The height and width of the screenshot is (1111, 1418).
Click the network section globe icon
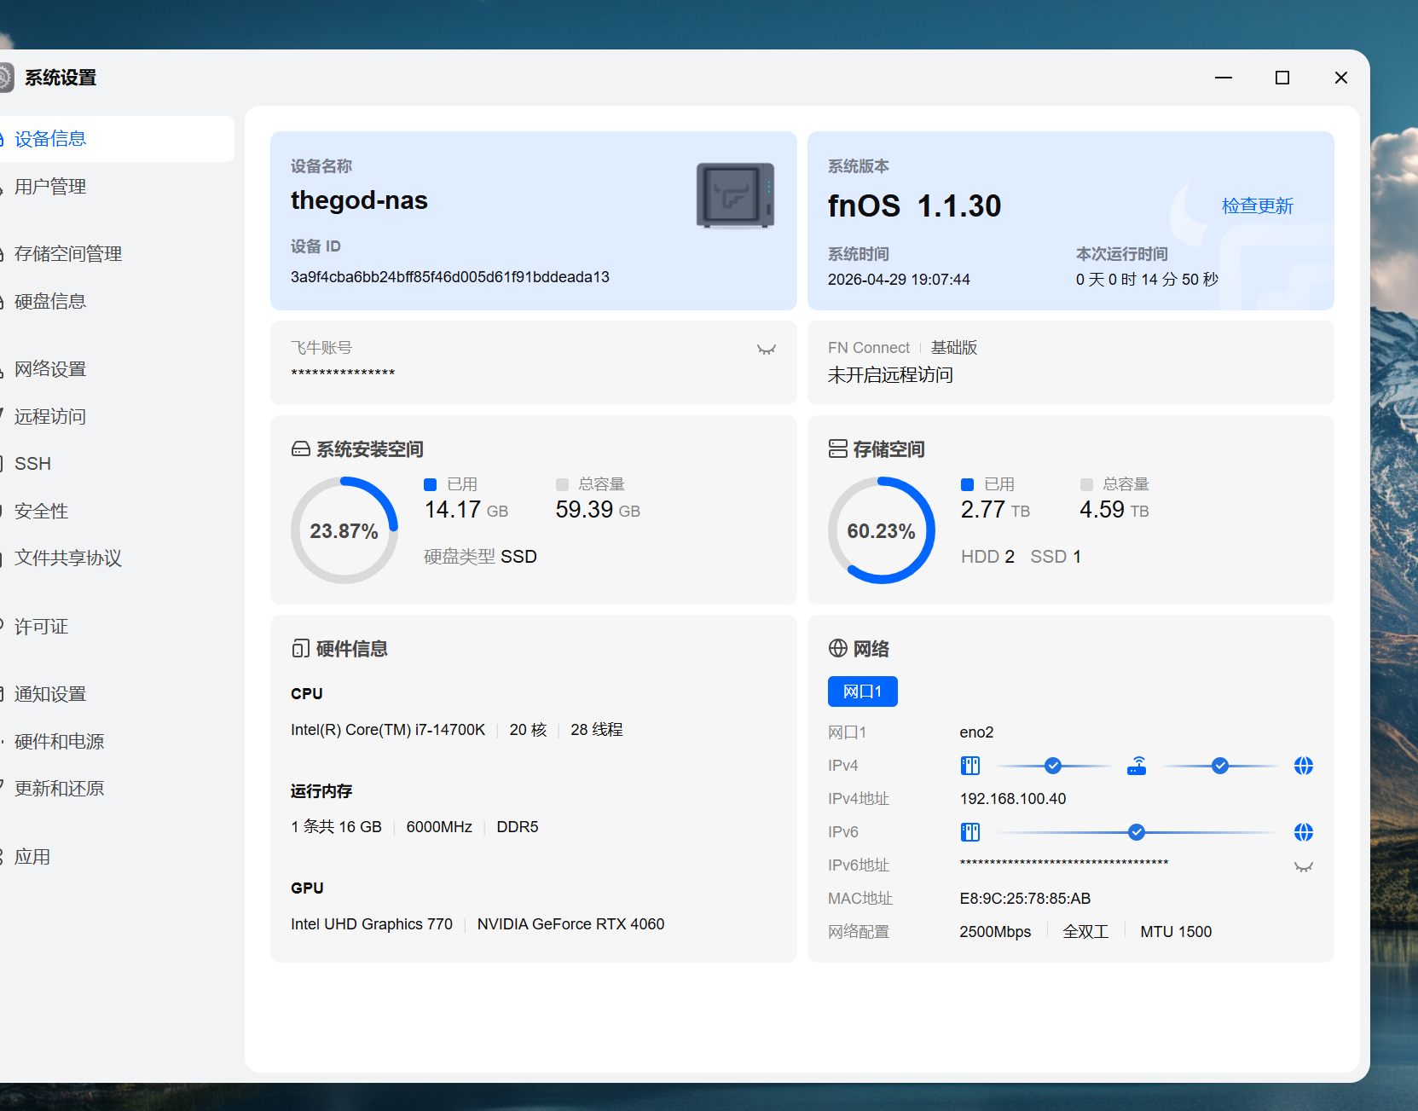click(x=837, y=649)
